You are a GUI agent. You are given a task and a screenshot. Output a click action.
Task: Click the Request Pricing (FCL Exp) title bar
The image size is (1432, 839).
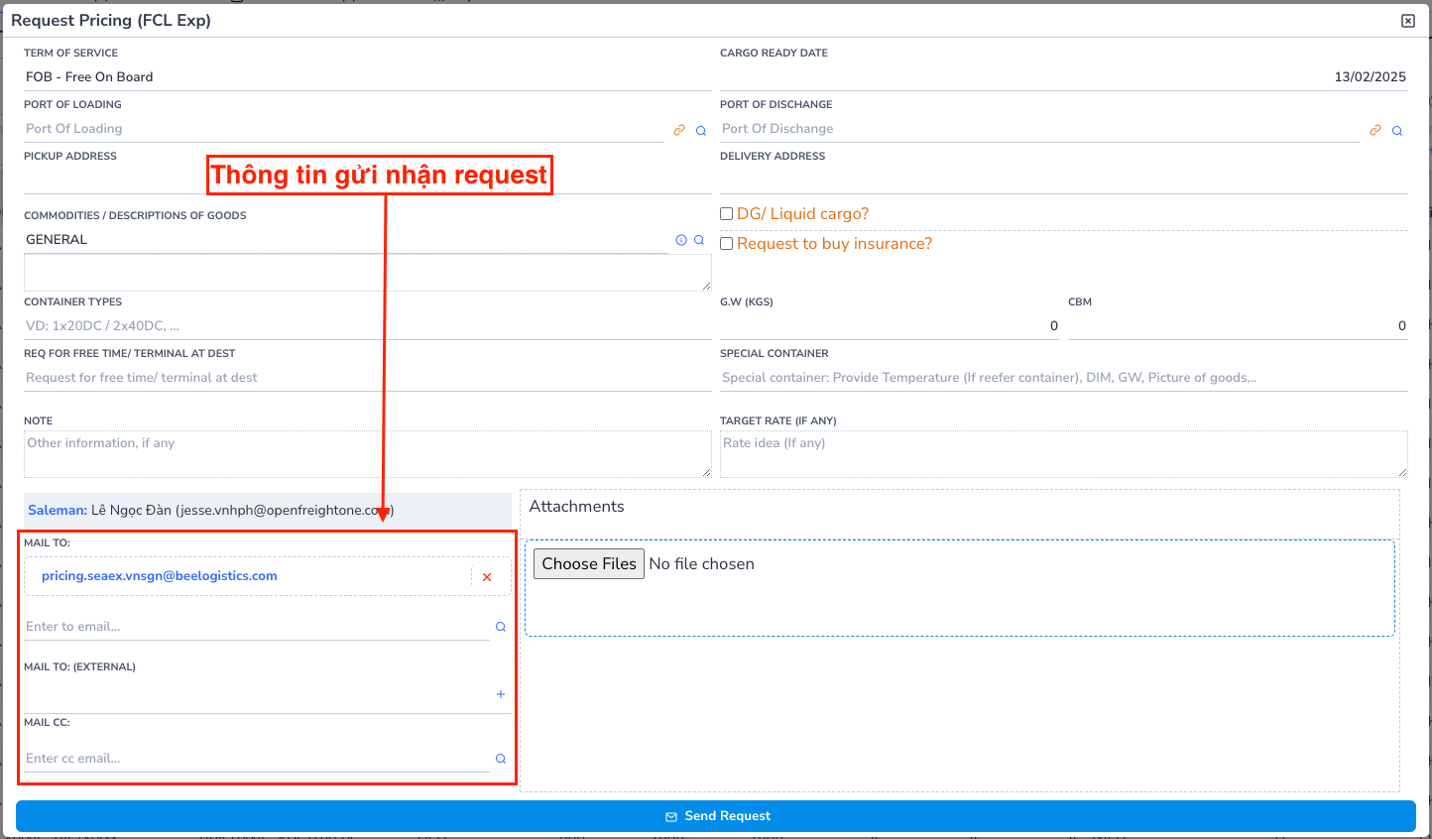click(x=112, y=20)
